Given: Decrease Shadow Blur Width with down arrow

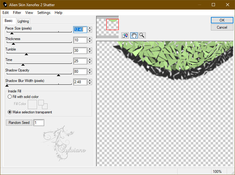Looking at the screenshot, I should tap(90, 83).
